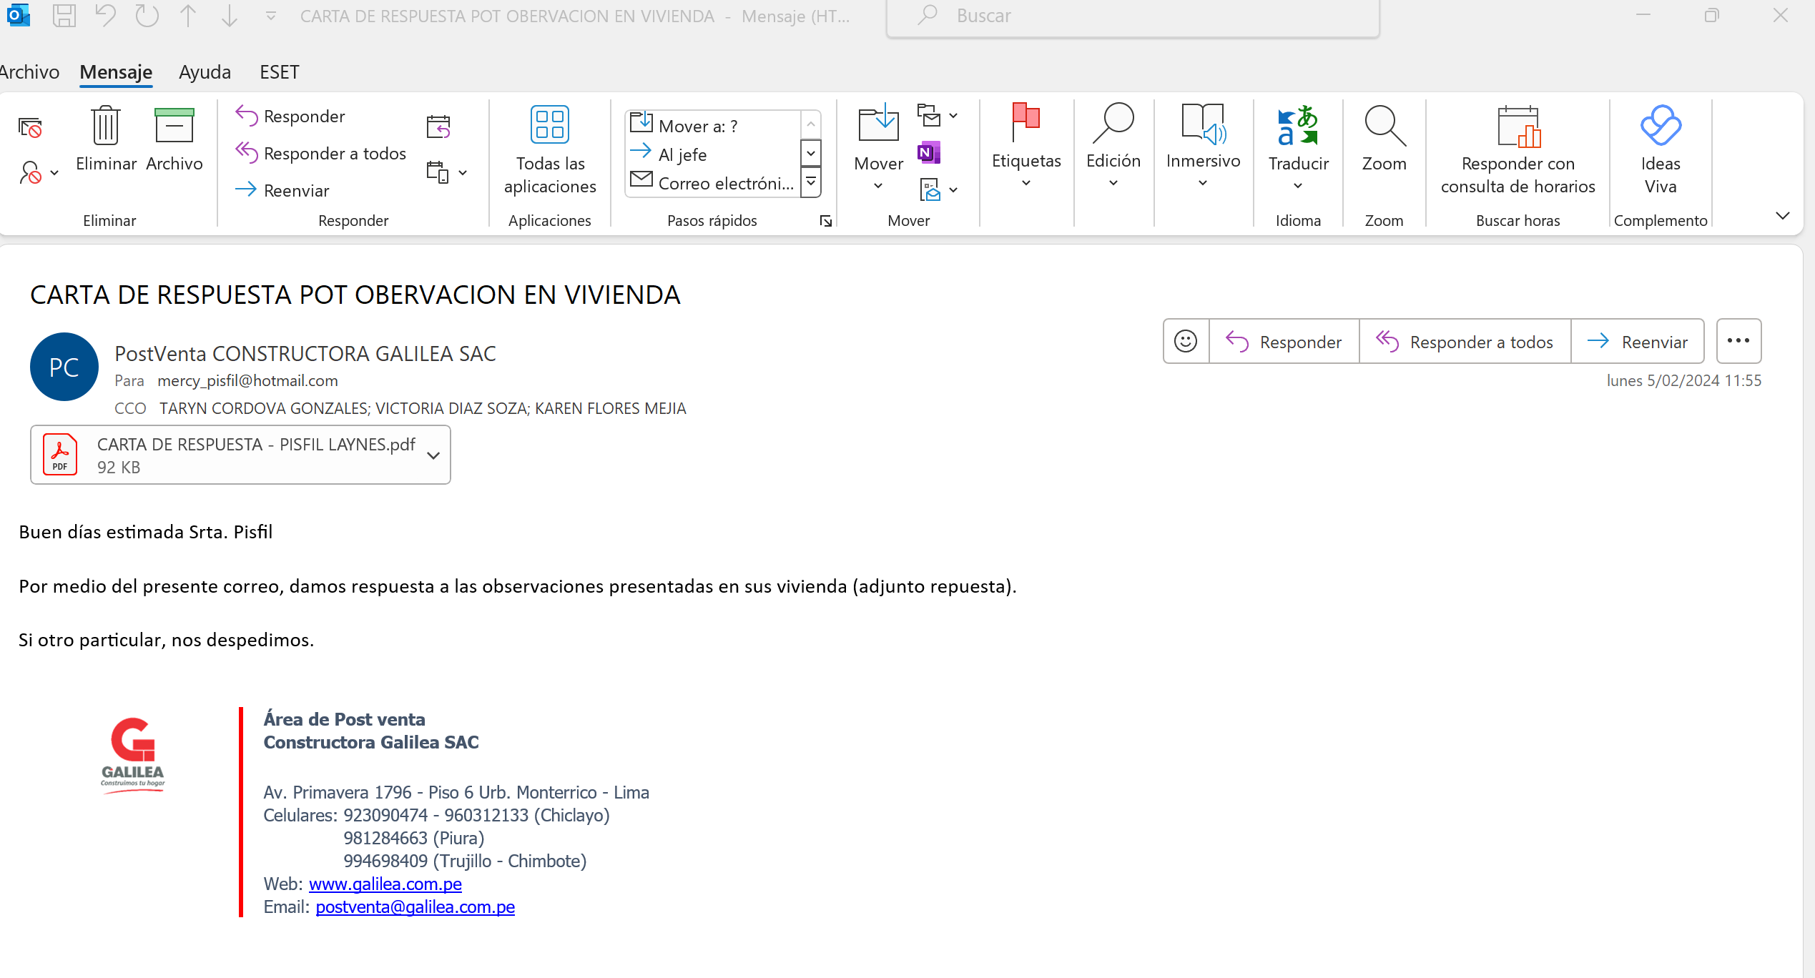Open the Archivo tab
The width and height of the screenshot is (1815, 978).
click(29, 72)
